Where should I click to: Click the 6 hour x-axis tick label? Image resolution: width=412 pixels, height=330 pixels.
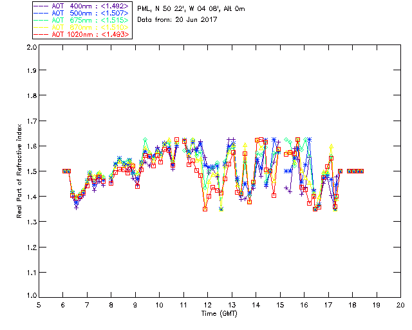tap(63, 306)
